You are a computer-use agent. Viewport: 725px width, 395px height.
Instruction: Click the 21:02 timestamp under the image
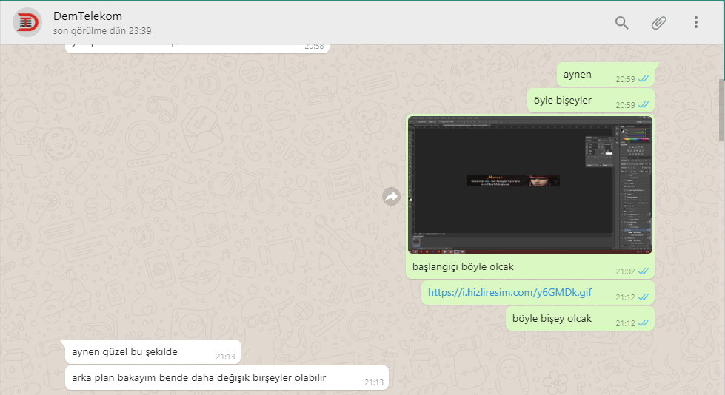(625, 271)
